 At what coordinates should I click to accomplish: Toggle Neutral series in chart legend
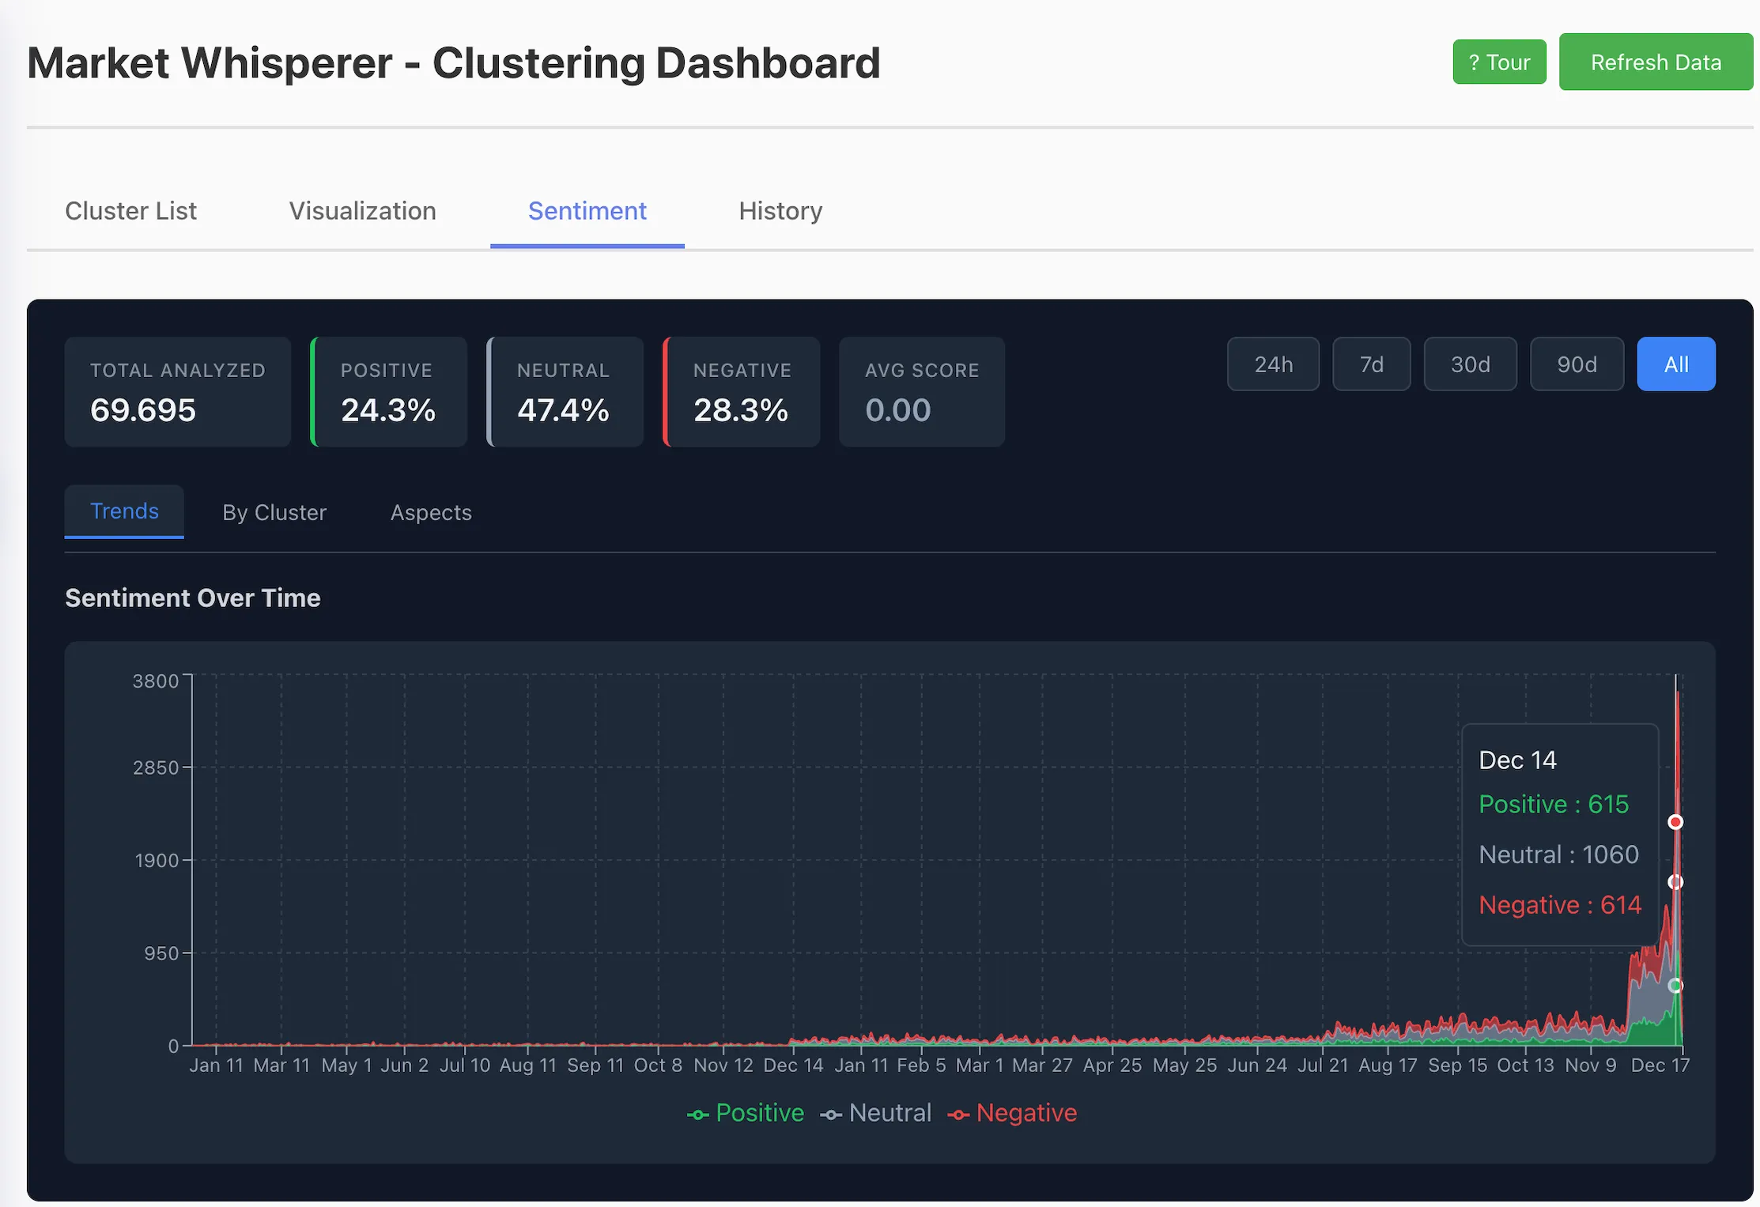(876, 1113)
